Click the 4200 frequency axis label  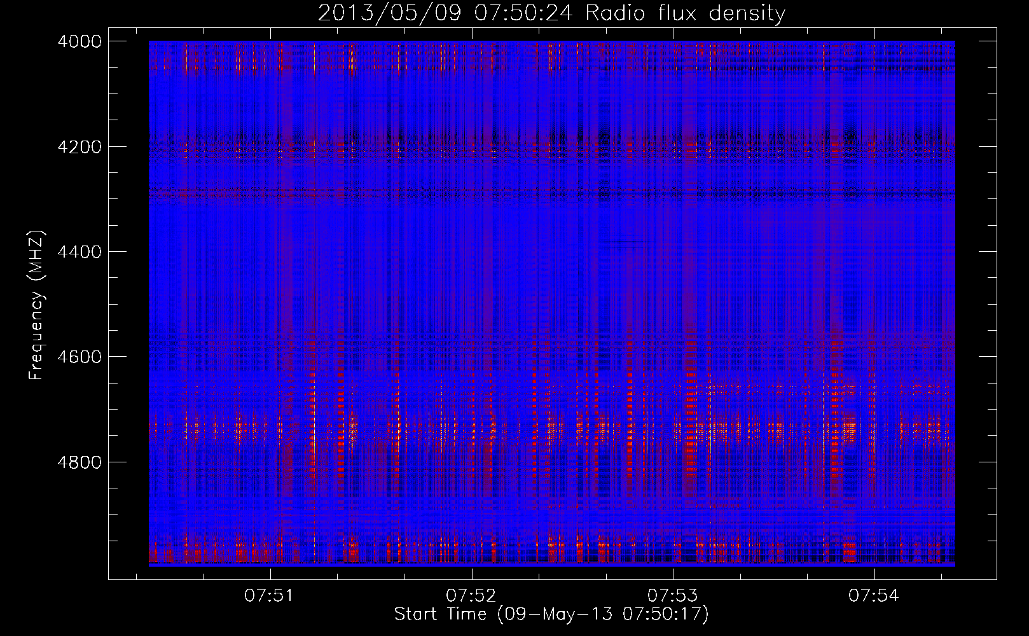click(x=79, y=147)
